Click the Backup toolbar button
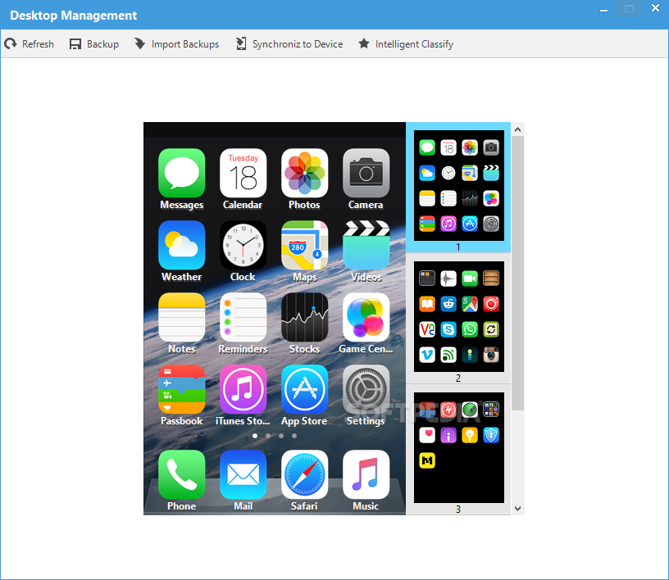 click(93, 44)
